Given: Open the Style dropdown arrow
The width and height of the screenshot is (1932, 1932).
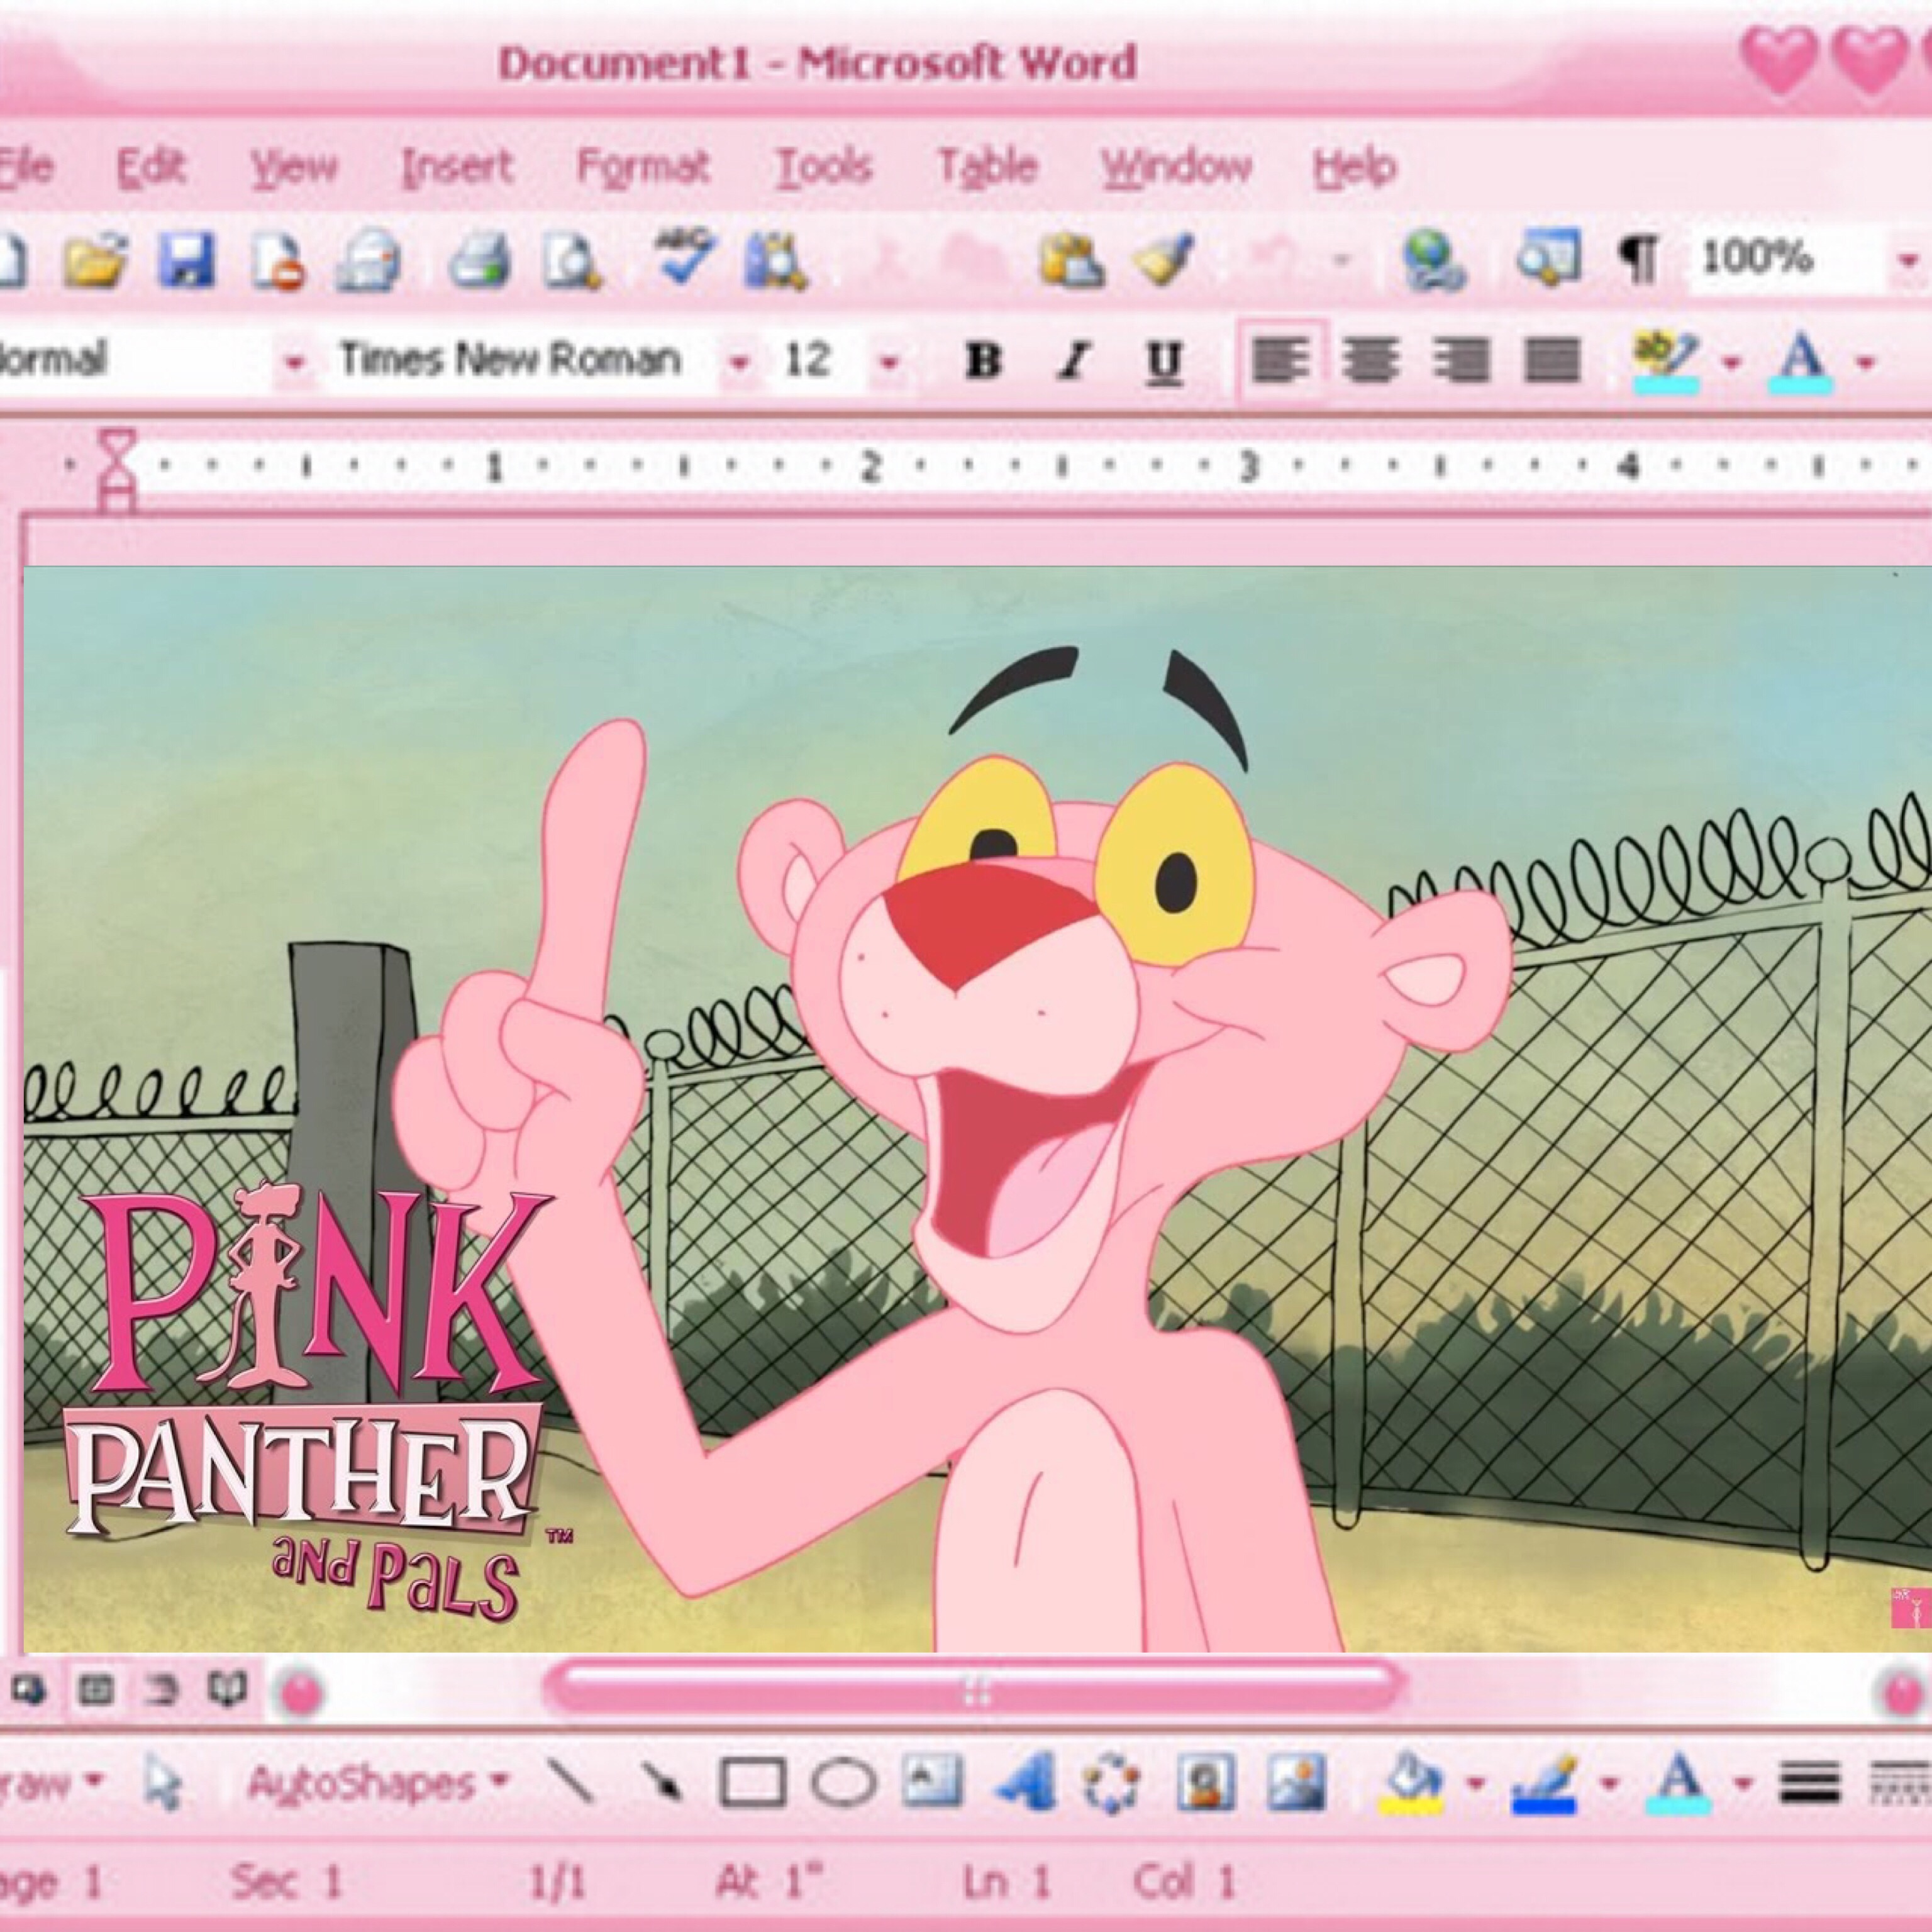Looking at the screenshot, I should [x=294, y=362].
